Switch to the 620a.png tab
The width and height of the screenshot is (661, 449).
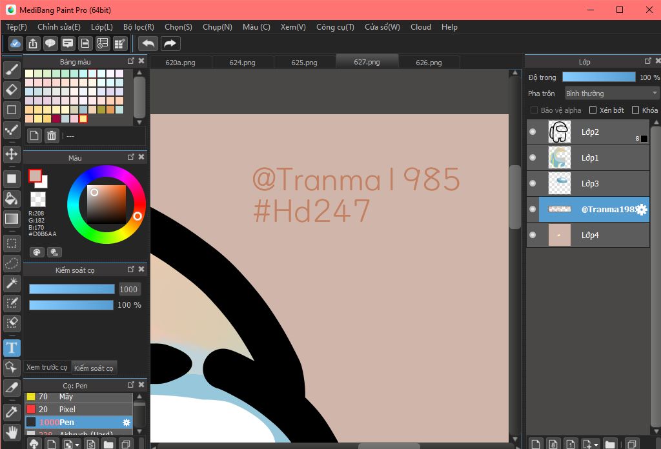[x=181, y=63]
